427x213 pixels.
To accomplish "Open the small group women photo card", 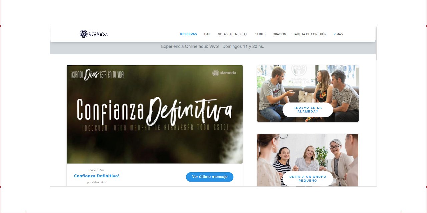I will tap(308, 160).
